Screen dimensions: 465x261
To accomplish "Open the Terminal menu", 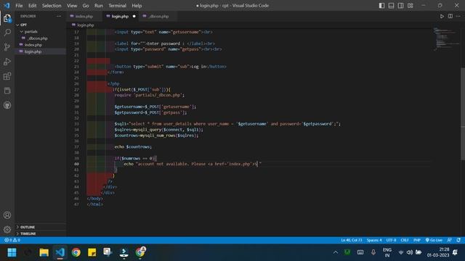I will (x=117, y=6).
